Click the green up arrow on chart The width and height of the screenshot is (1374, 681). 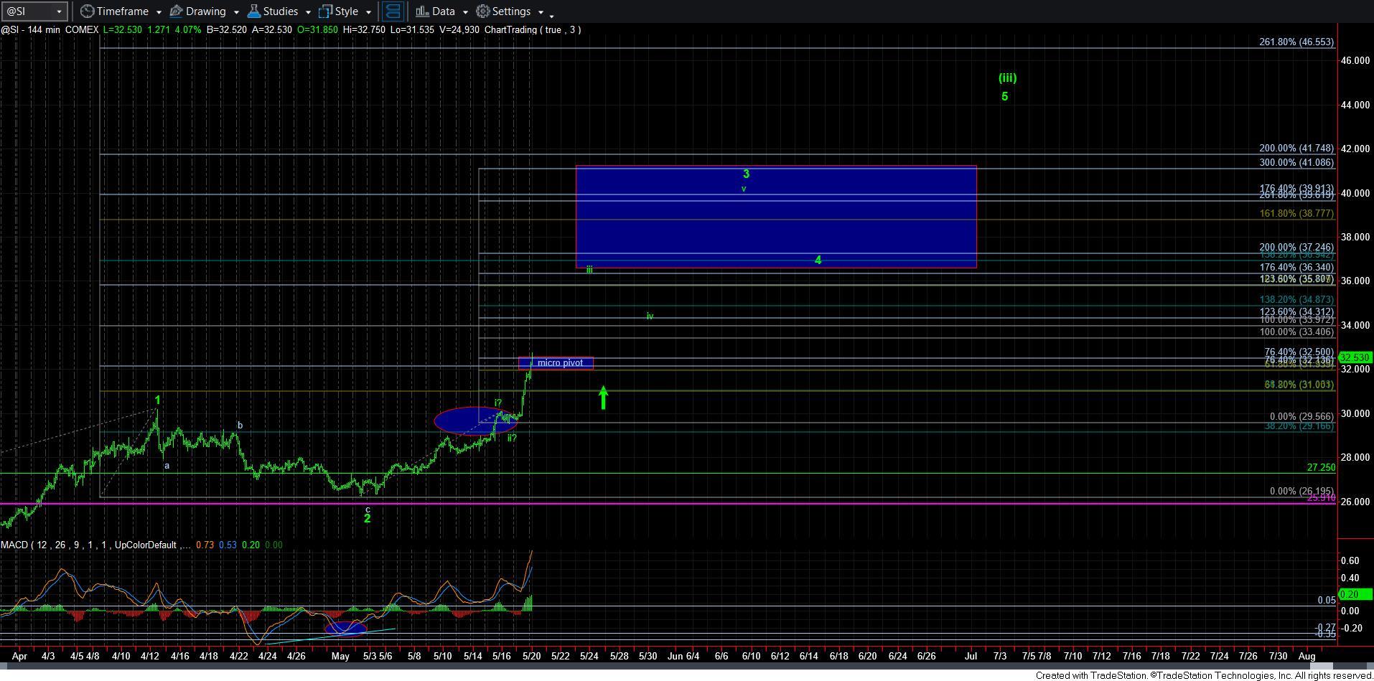pos(604,398)
